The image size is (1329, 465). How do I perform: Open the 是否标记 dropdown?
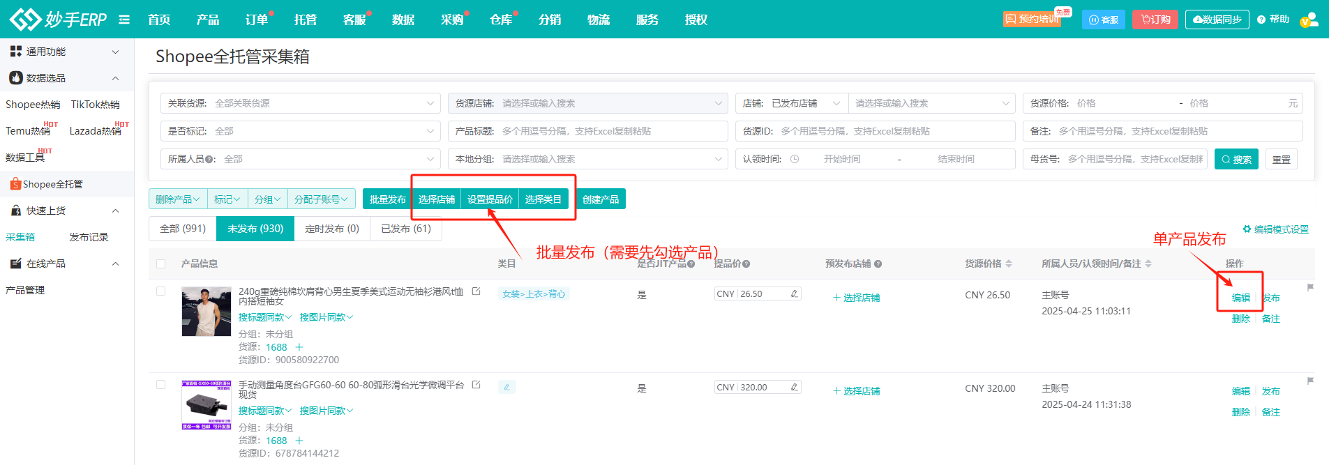pyautogui.click(x=301, y=131)
